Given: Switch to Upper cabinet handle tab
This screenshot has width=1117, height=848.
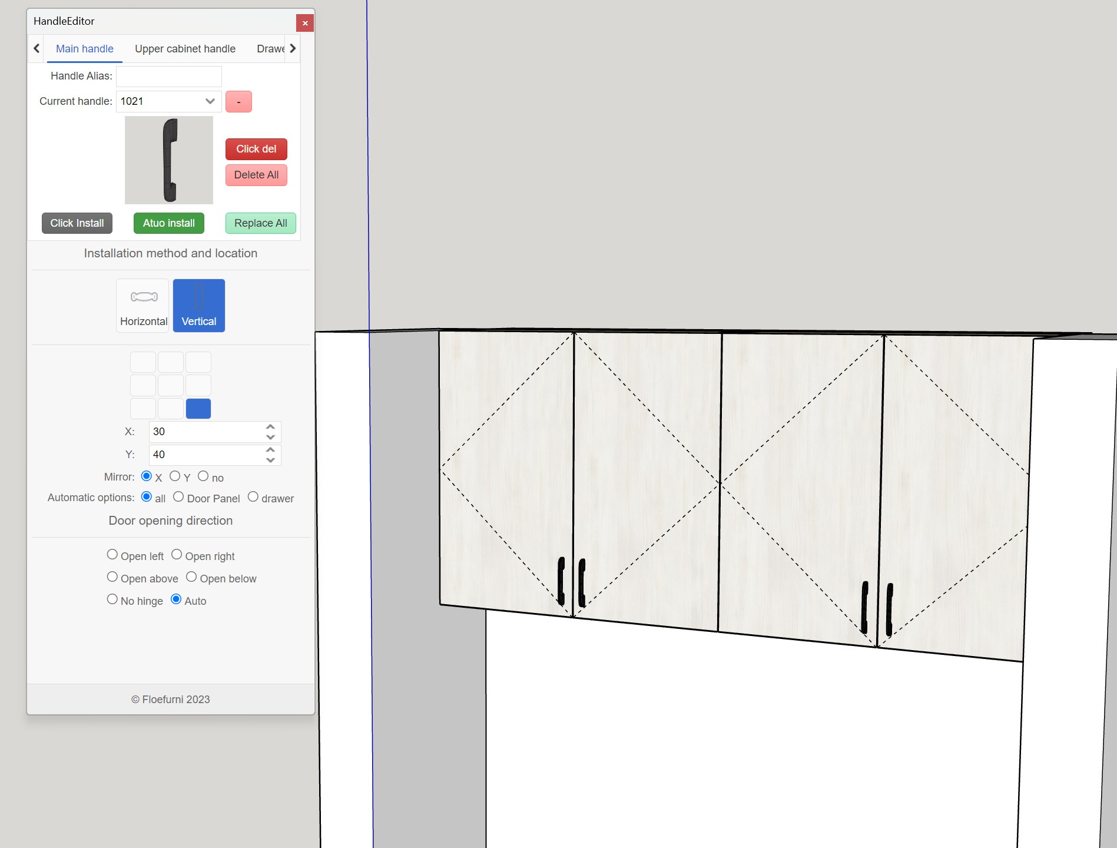Looking at the screenshot, I should (x=185, y=49).
